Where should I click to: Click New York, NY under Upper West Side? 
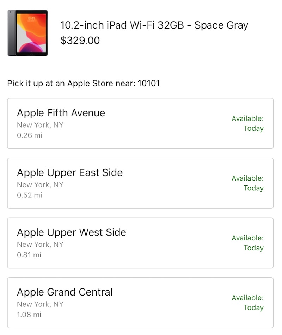tap(40, 244)
